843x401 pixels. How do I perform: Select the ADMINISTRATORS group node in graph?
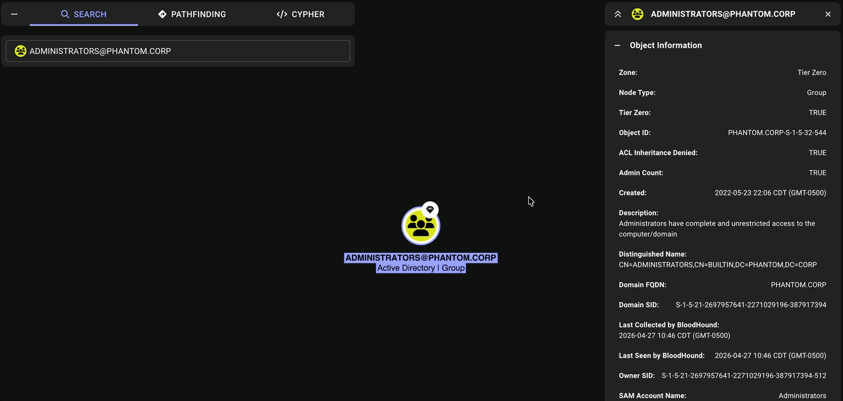coord(421,226)
